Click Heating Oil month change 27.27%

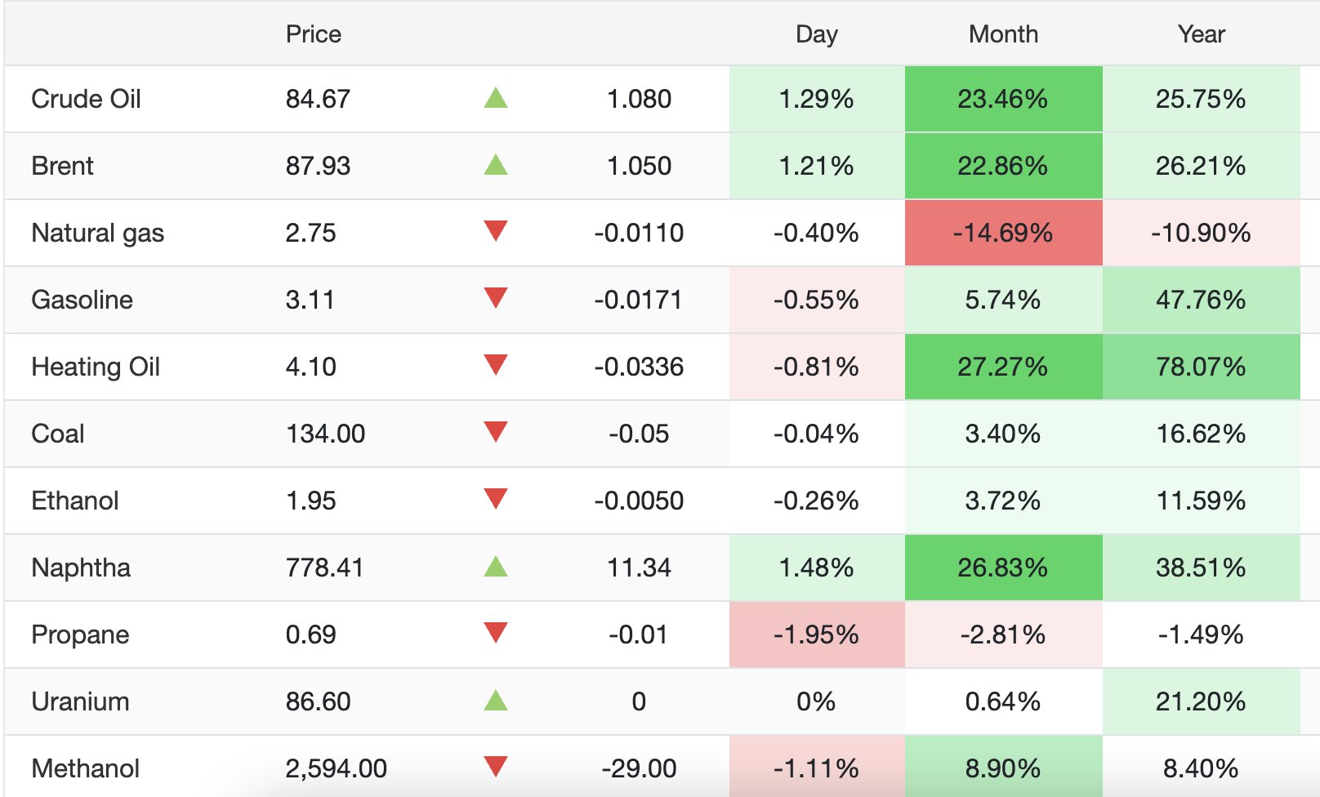1003,367
